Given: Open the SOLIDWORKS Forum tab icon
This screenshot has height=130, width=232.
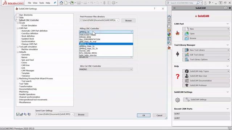Looking at the screenshot, I should [x=169, y=43].
